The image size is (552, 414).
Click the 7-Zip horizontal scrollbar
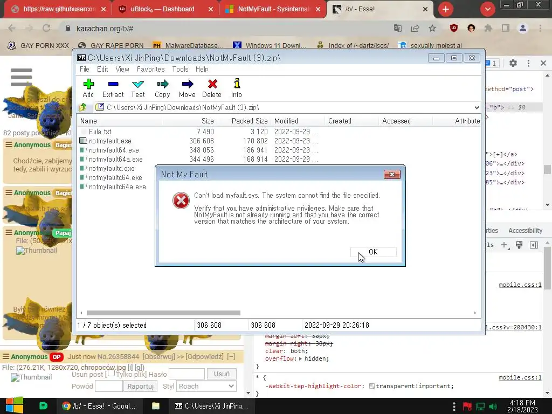point(163,313)
